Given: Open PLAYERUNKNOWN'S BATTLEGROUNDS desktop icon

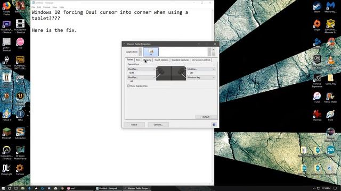Looking at the screenshot, I should click(x=20, y=63).
